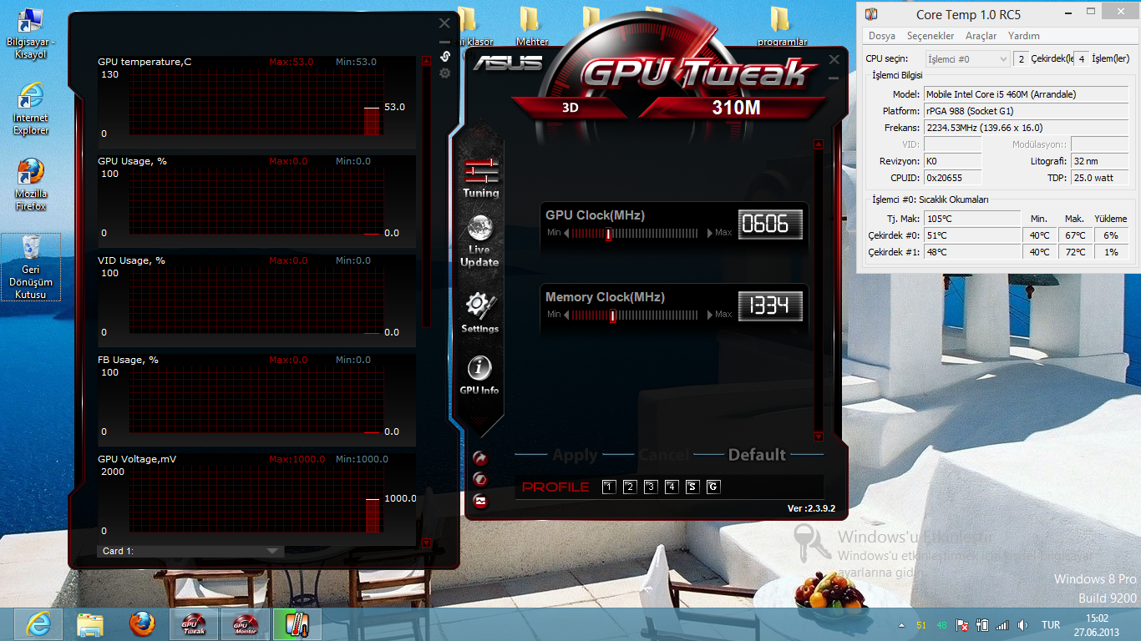Increase GPU Clock with the Max arrow
This screenshot has height=641, width=1141.
[x=711, y=234]
